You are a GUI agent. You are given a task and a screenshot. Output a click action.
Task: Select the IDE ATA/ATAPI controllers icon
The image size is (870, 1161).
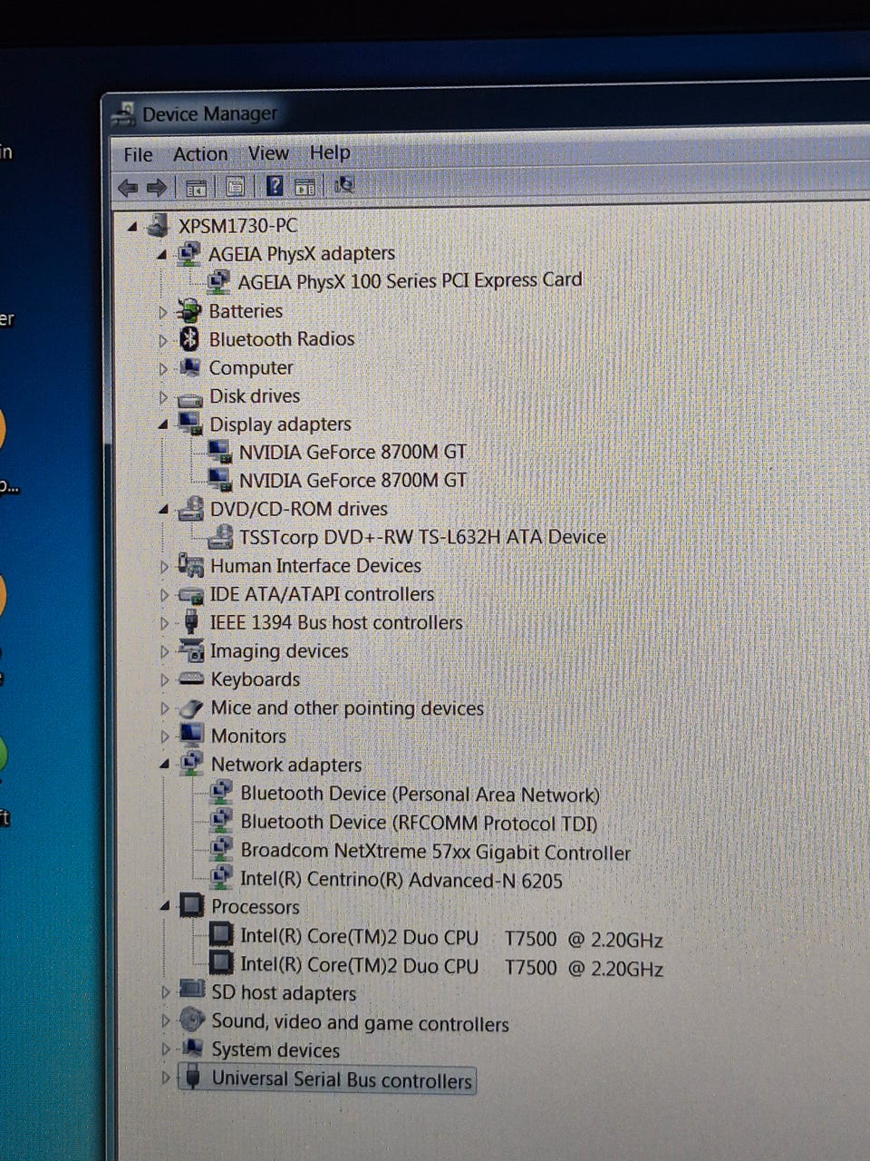point(190,595)
